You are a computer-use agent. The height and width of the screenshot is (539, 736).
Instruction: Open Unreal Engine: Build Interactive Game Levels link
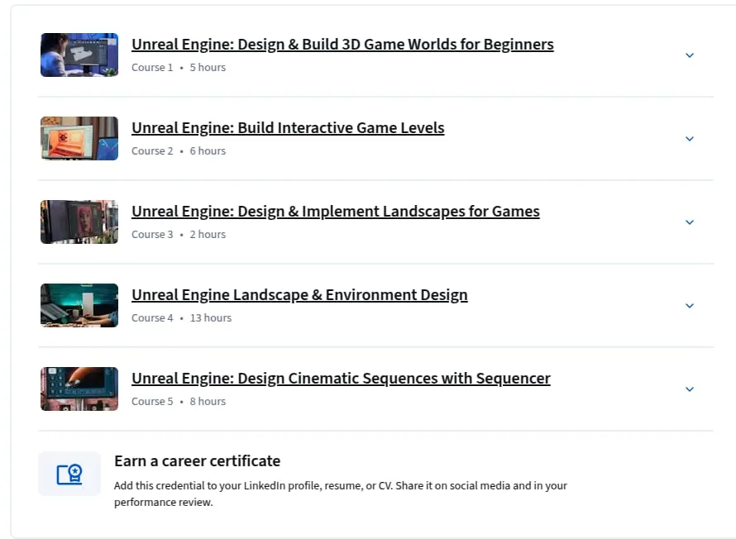(x=288, y=128)
